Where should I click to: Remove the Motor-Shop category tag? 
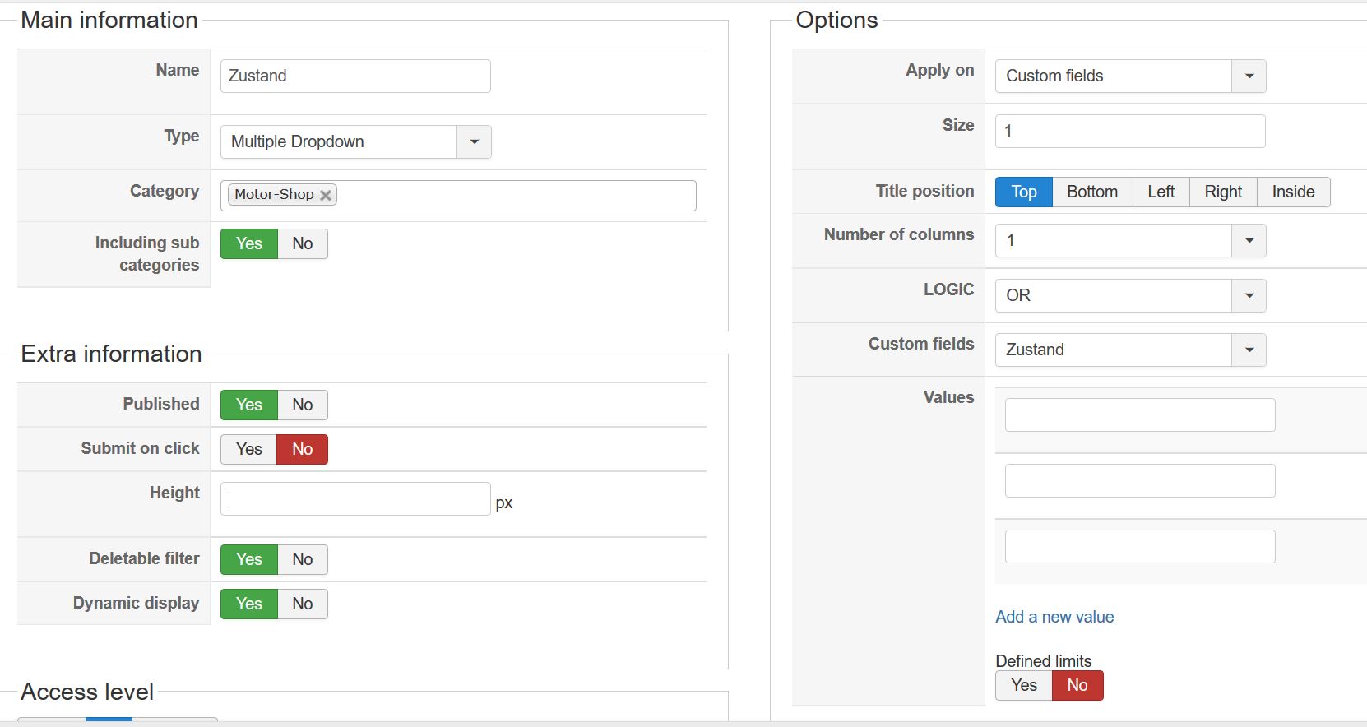pyautogui.click(x=326, y=196)
